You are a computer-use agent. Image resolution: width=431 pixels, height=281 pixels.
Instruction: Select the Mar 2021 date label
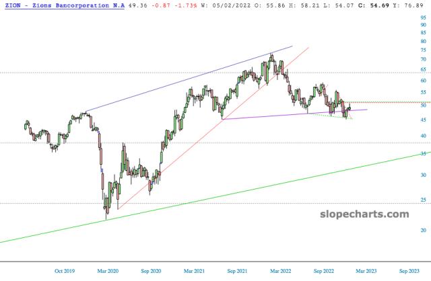(194, 271)
